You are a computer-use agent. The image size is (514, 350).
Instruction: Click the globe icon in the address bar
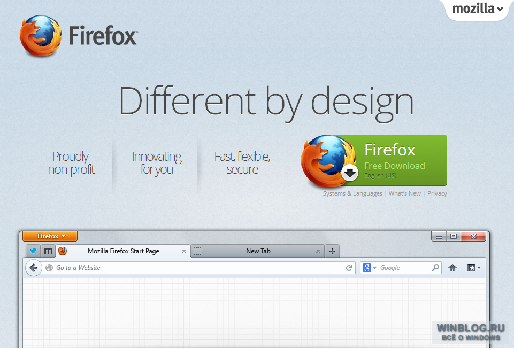coord(49,268)
